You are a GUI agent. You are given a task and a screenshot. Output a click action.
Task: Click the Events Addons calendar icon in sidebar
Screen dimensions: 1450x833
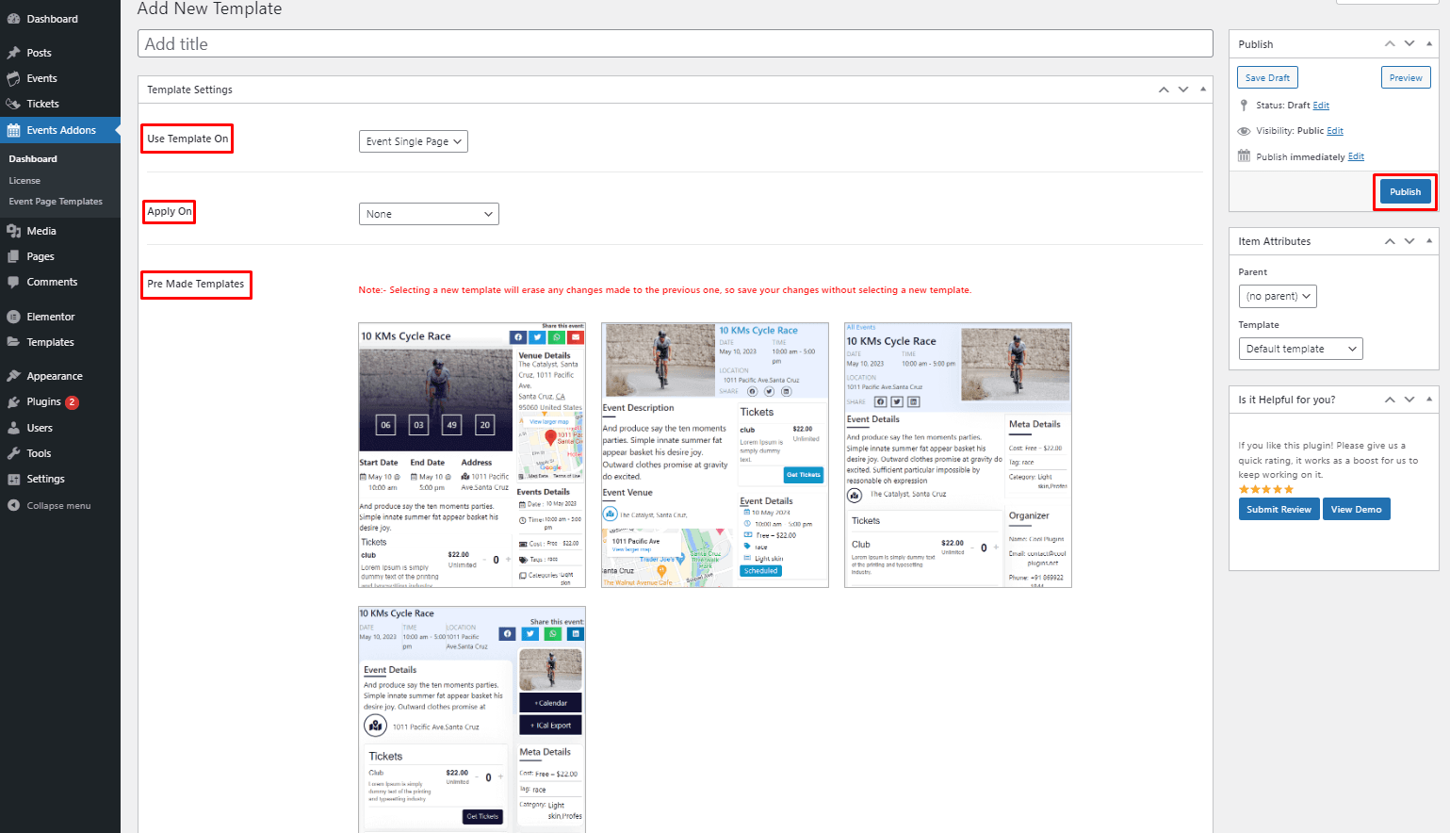click(13, 130)
